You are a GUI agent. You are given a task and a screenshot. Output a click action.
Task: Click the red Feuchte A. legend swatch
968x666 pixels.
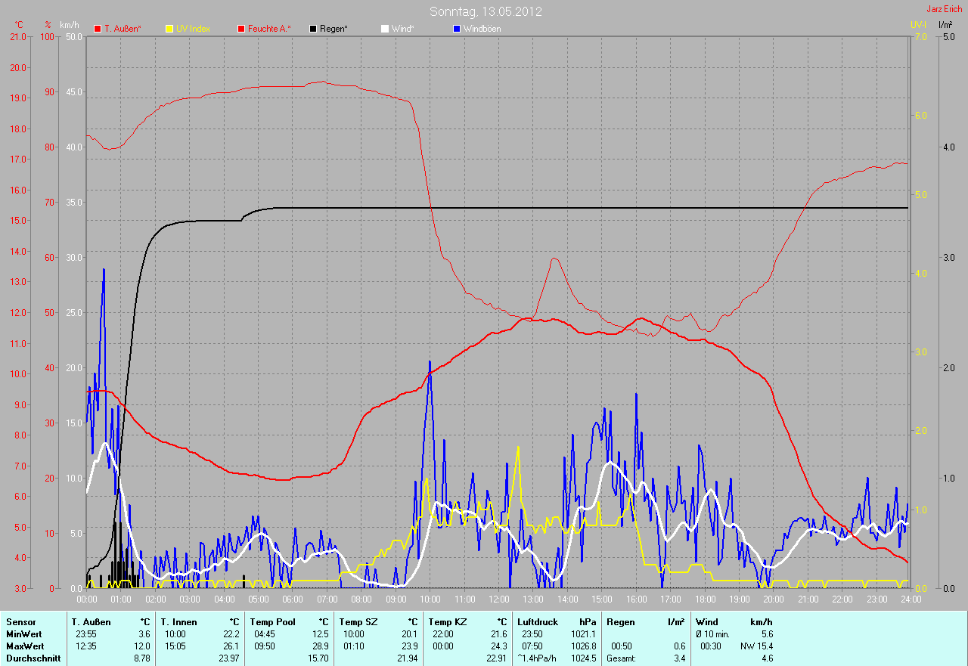click(241, 29)
